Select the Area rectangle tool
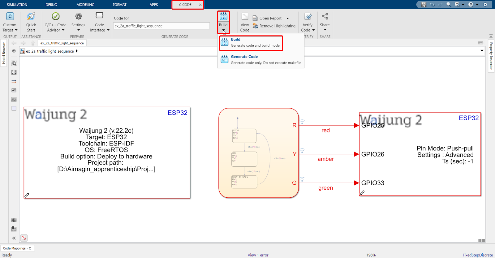The width and height of the screenshot is (495, 258). point(14,108)
